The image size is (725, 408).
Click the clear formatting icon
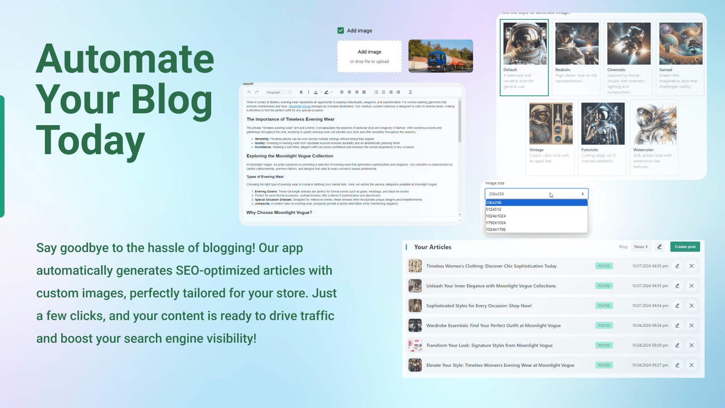coord(411,92)
